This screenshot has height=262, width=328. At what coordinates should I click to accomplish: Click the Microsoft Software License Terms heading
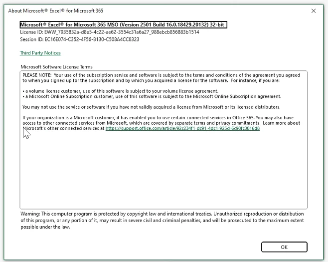tap(56, 67)
